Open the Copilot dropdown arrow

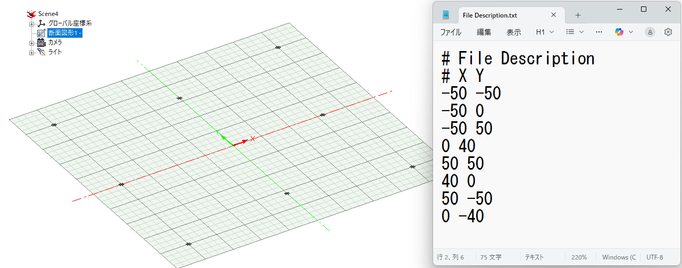631,32
